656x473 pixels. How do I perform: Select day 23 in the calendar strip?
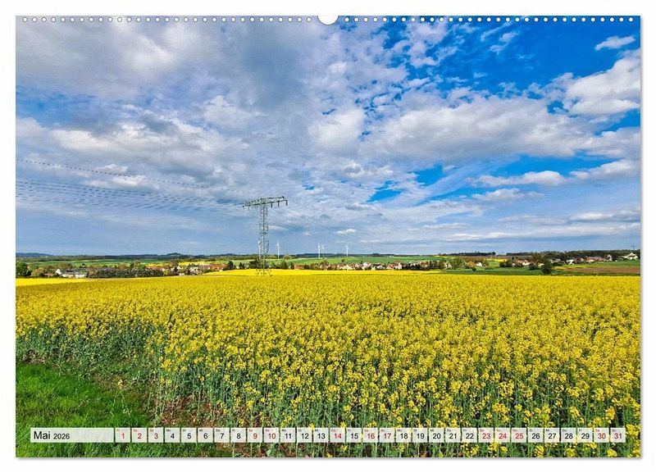click(x=486, y=435)
